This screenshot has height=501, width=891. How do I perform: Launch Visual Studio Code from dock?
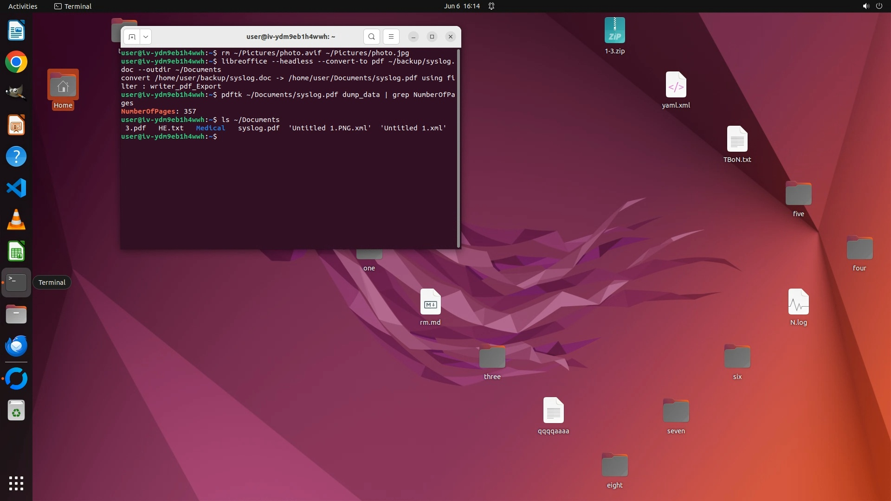[x=16, y=188]
